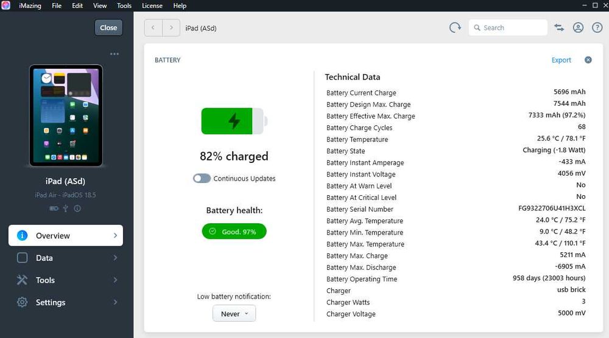Open the three-dot device options menu
The height and width of the screenshot is (338, 609).
pos(114,54)
